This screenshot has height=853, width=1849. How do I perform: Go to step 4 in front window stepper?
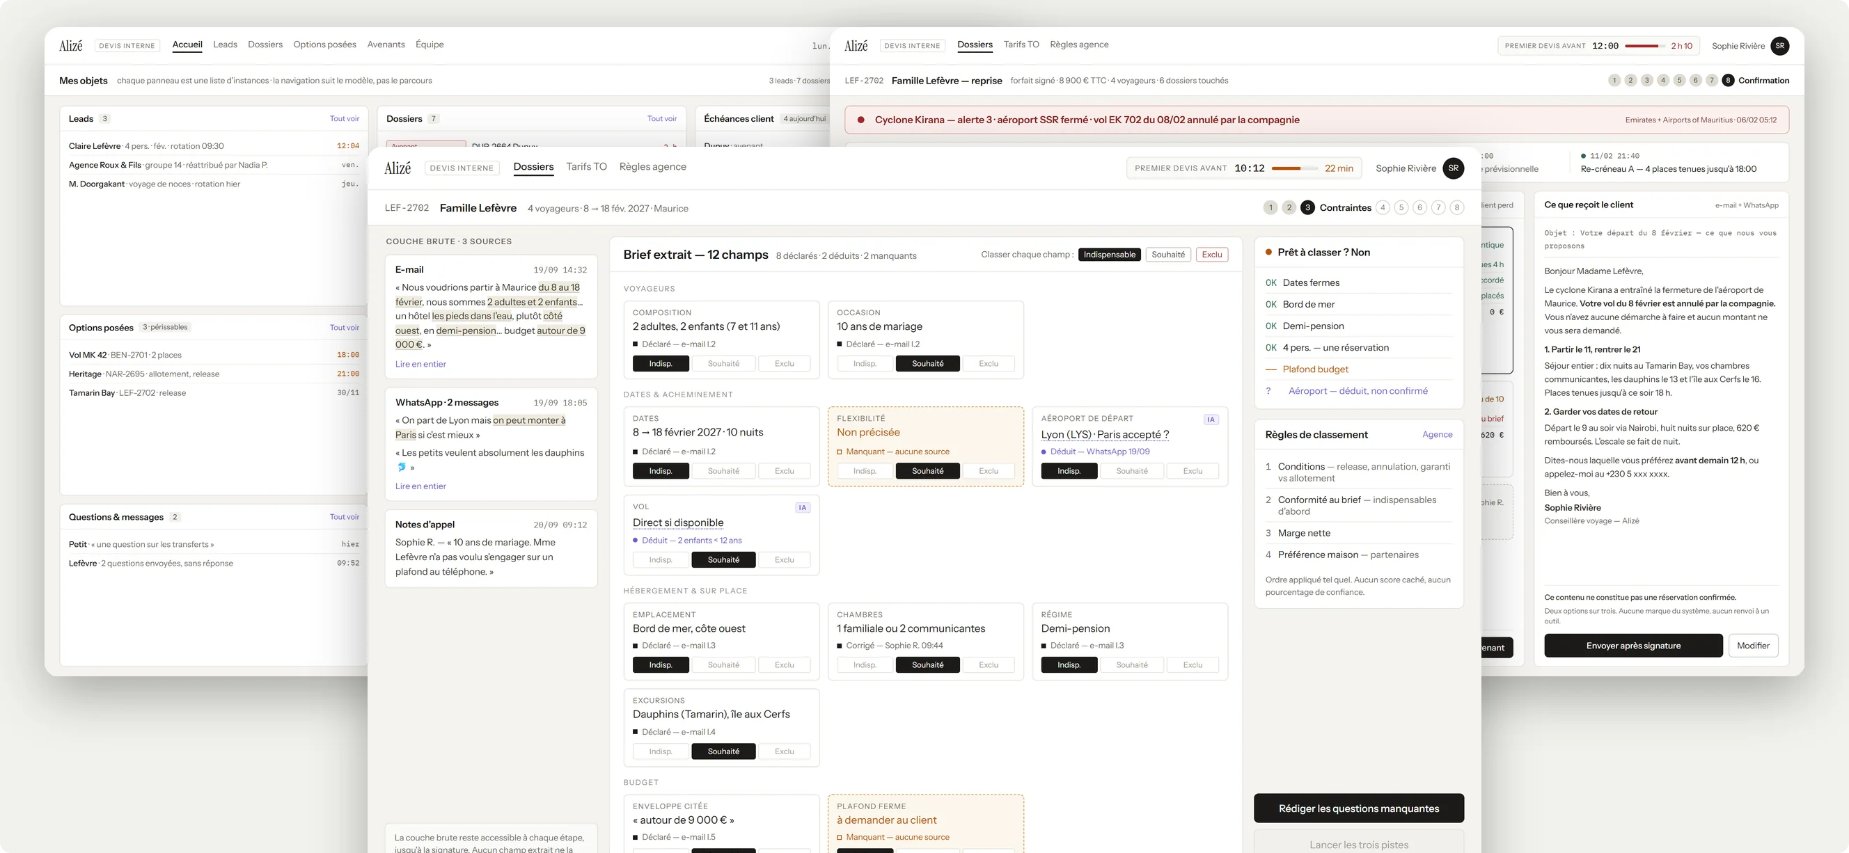(x=1383, y=207)
